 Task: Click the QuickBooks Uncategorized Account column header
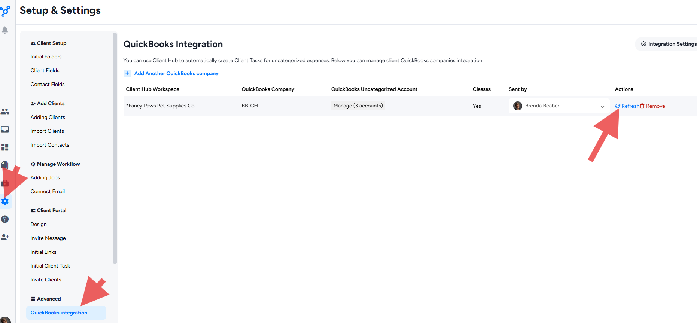pos(374,89)
